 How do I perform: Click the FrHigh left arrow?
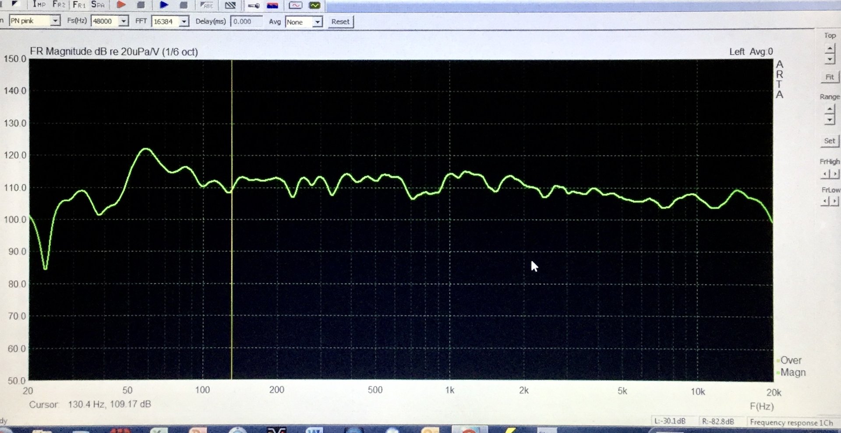point(825,174)
